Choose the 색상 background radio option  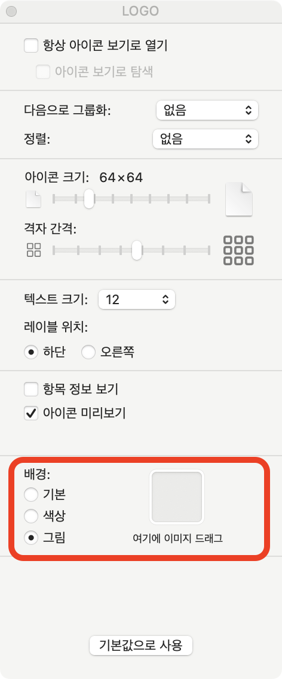click(31, 516)
